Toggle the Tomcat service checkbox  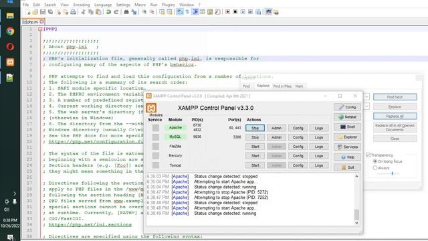[156, 165]
